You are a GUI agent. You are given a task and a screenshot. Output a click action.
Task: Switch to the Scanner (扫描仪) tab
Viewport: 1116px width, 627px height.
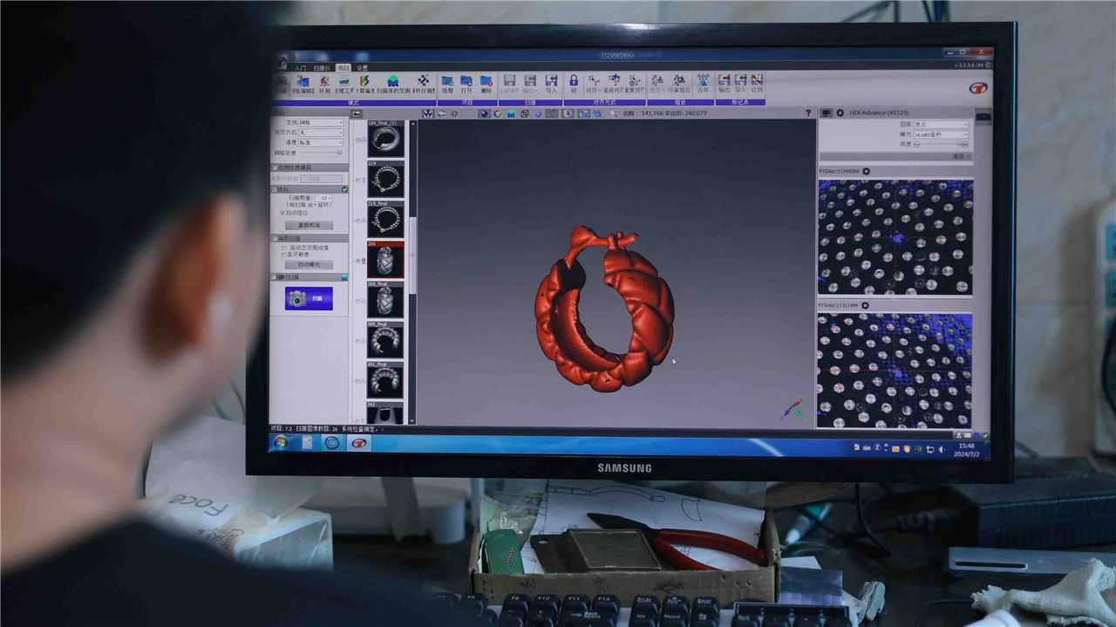(x=322, y=68)
